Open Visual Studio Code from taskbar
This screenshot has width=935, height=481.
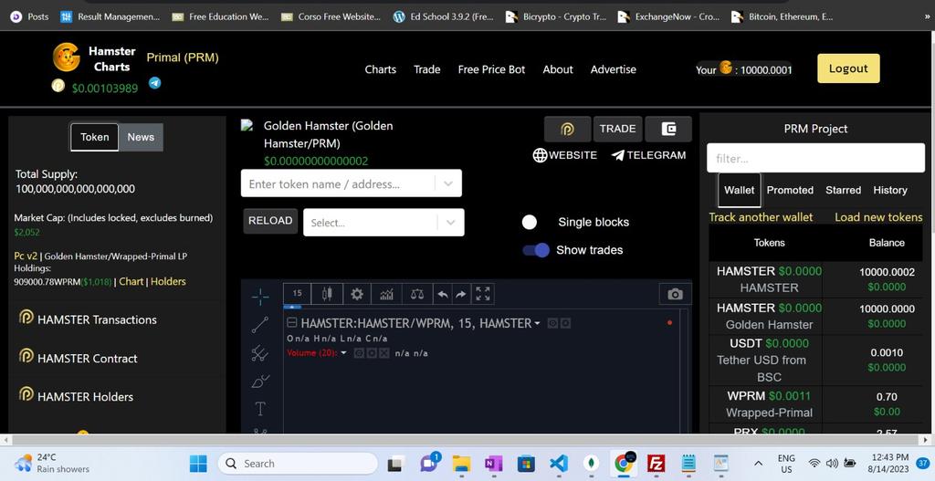point(559,463)
